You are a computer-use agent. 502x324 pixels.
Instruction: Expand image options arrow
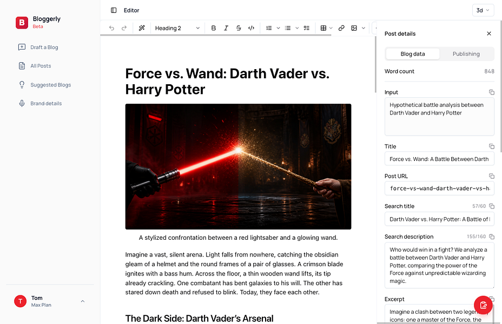[x=364, y=28]
